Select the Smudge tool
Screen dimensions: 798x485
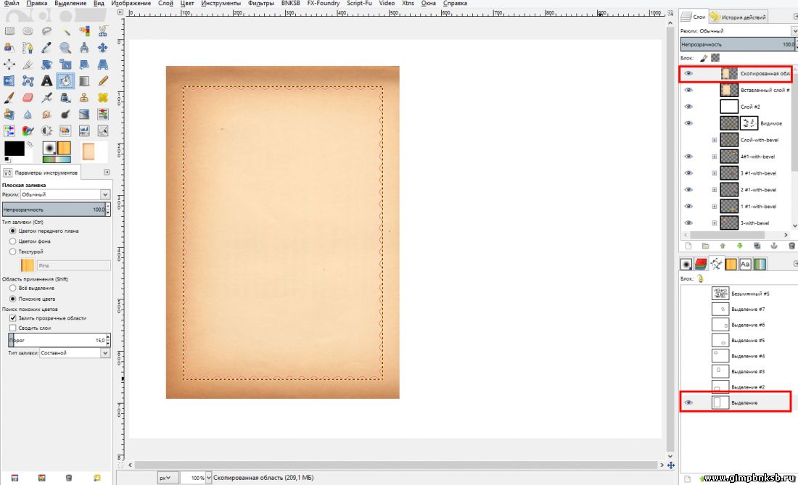pyautogui.click(x=47, y=115)
